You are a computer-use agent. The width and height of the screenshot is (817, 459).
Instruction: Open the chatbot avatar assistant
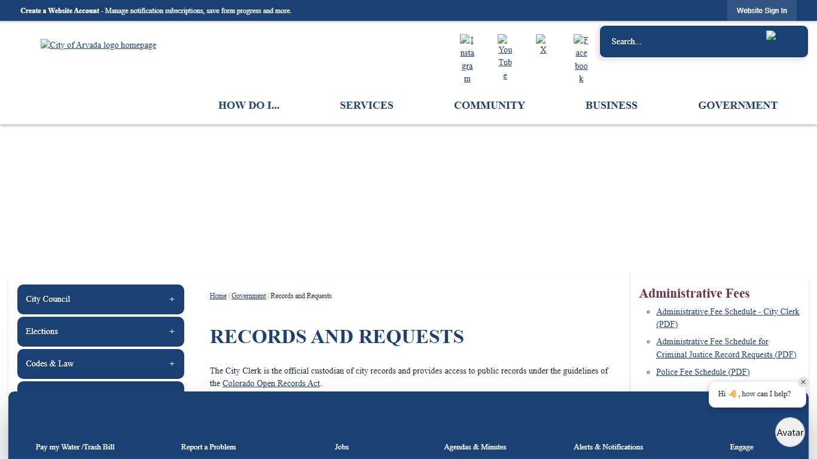[789, 432]
